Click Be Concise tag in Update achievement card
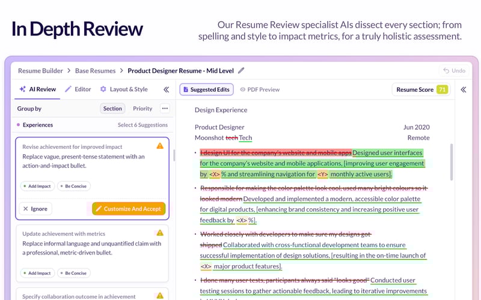481x300 pixels. click(73, 273)
